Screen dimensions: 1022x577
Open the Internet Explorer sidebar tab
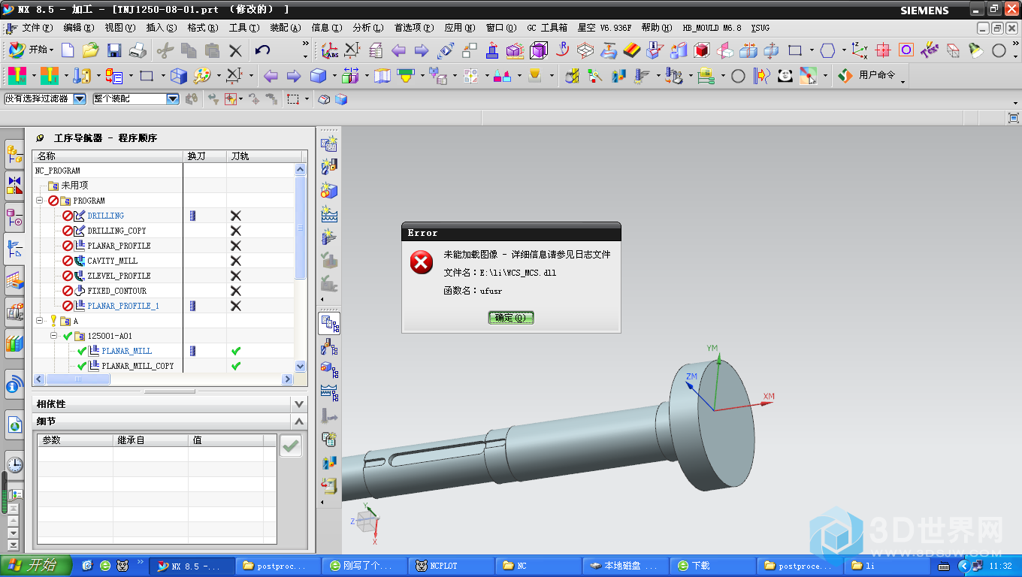[14, 425]
